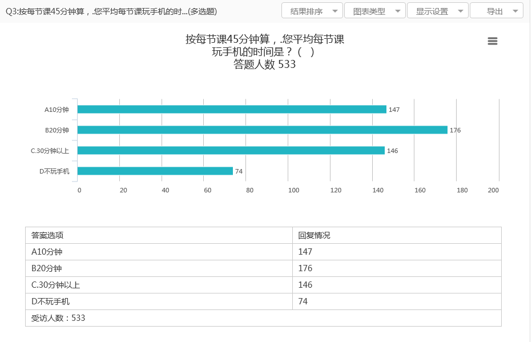Click the A10分钟 axis label

pyautogui.click(x=57, y=110)
